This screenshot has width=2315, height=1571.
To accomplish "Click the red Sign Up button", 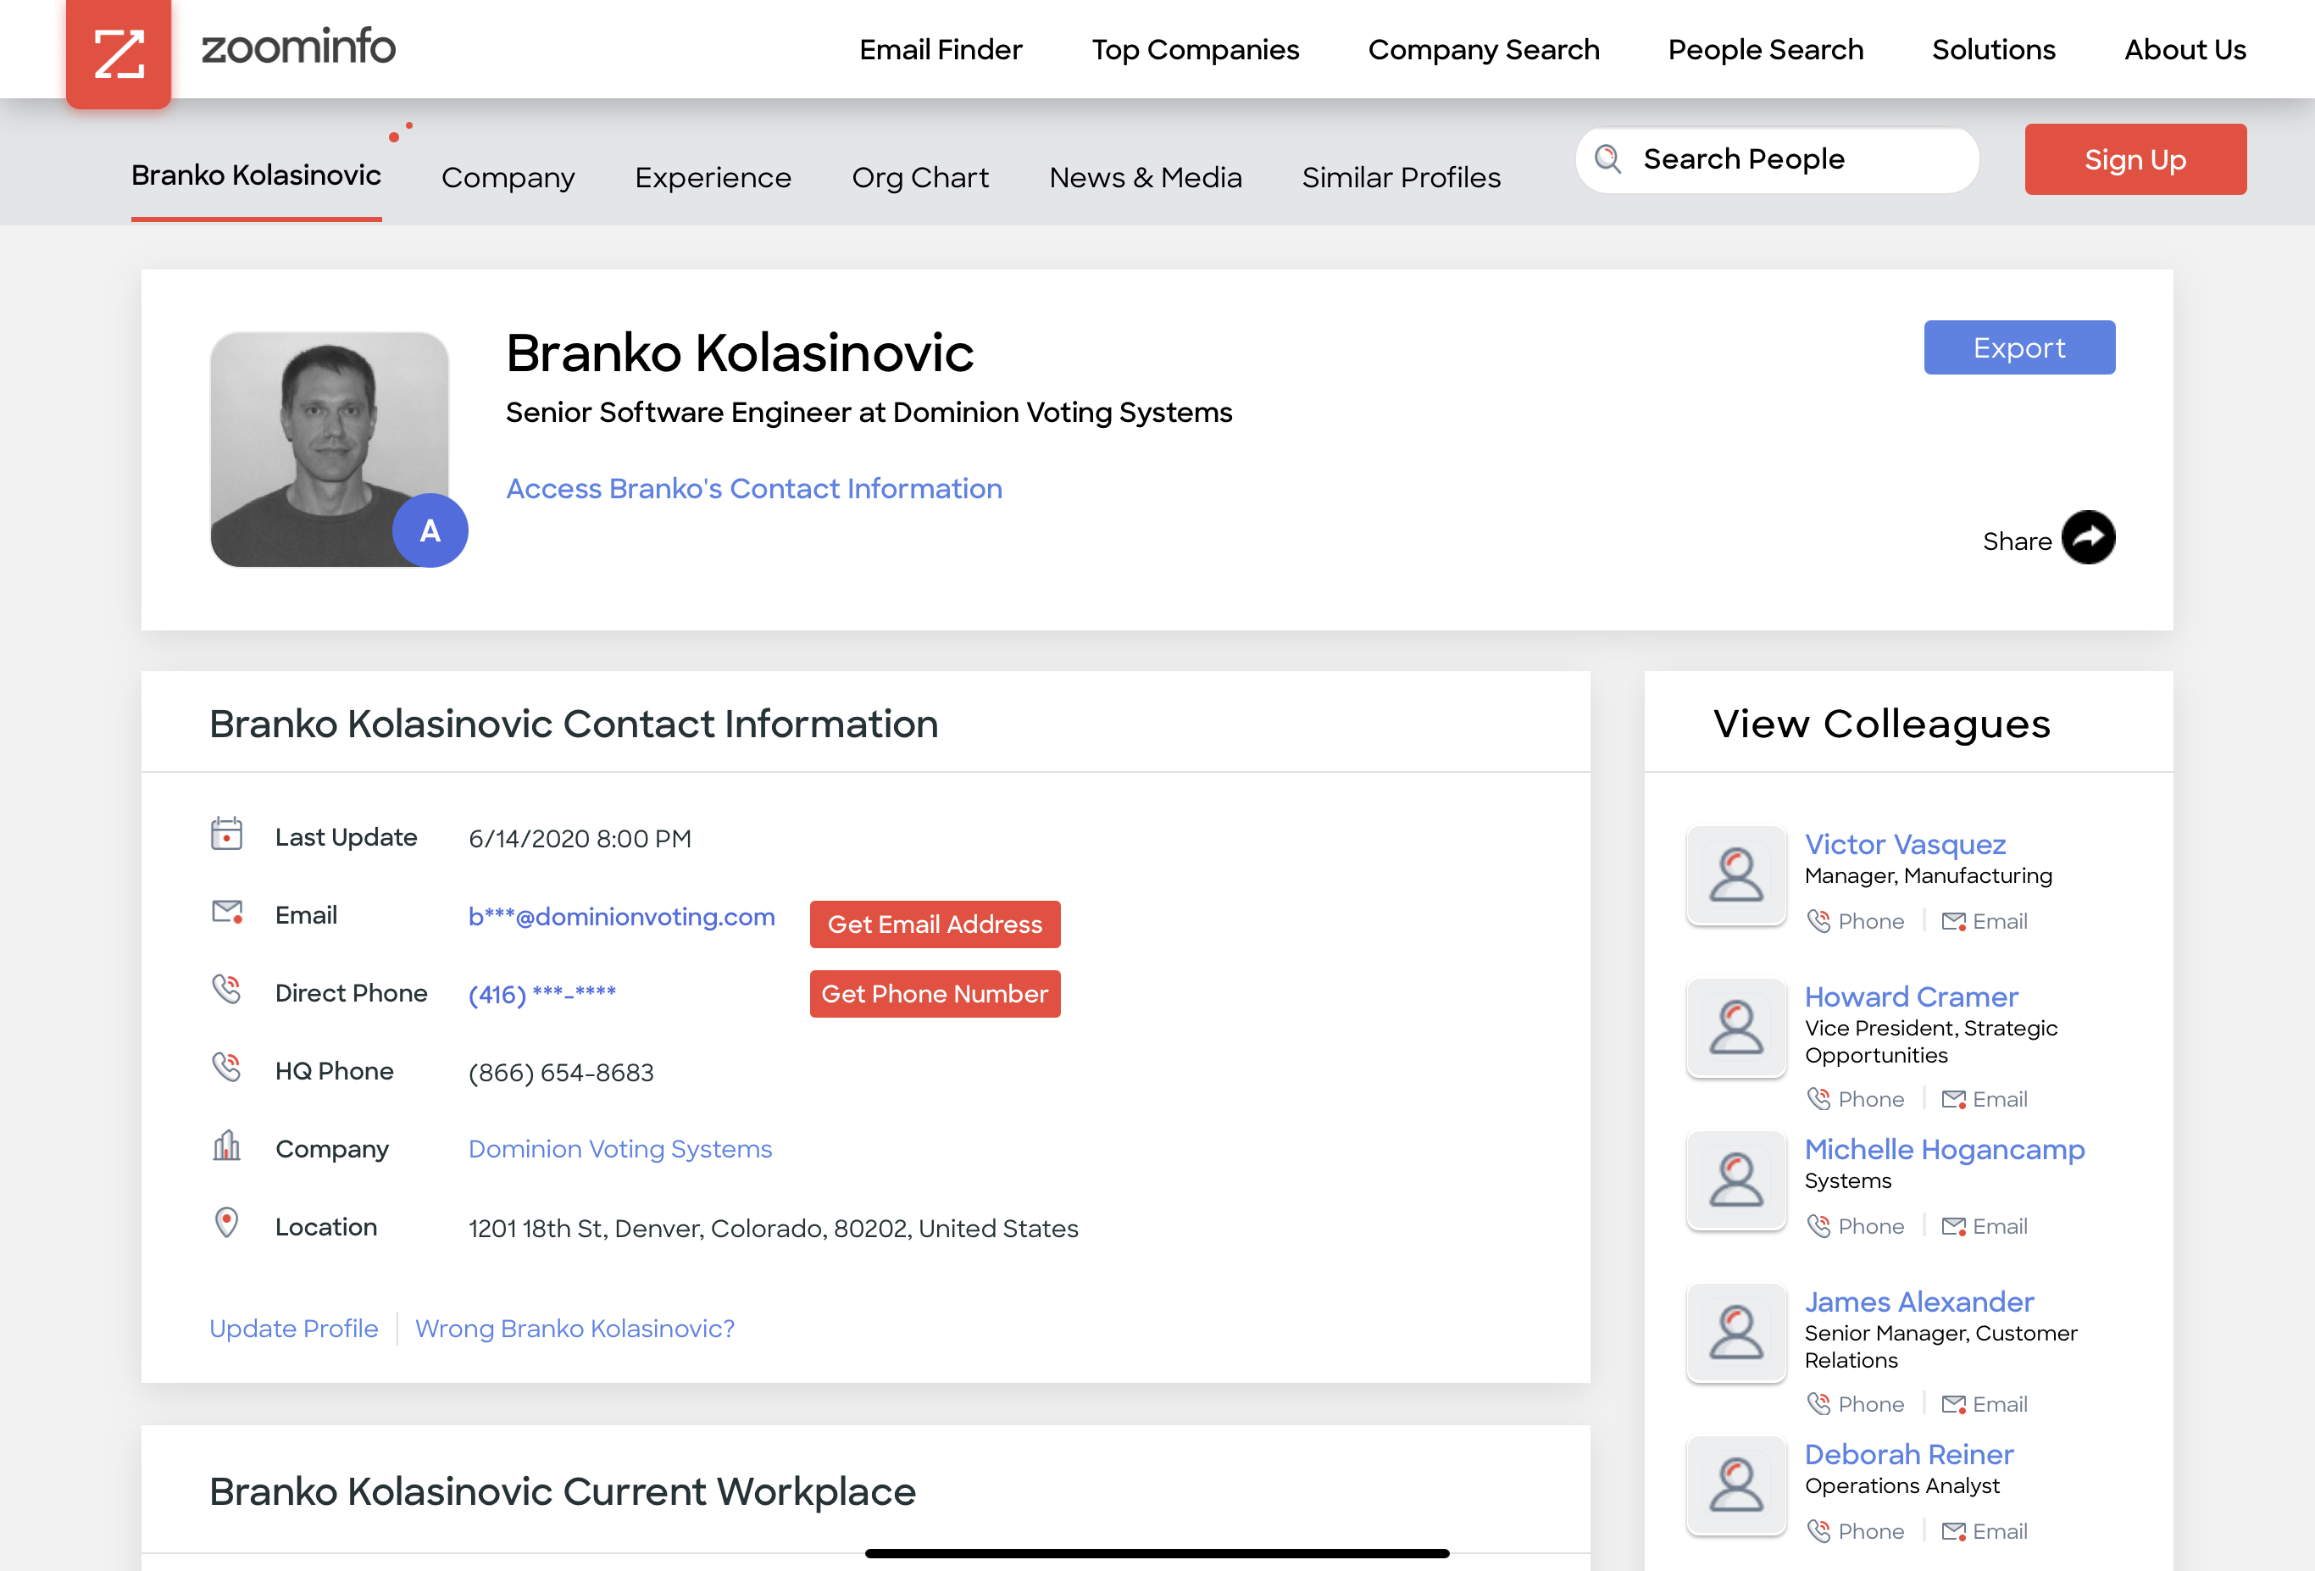I will pos(2135,159).
